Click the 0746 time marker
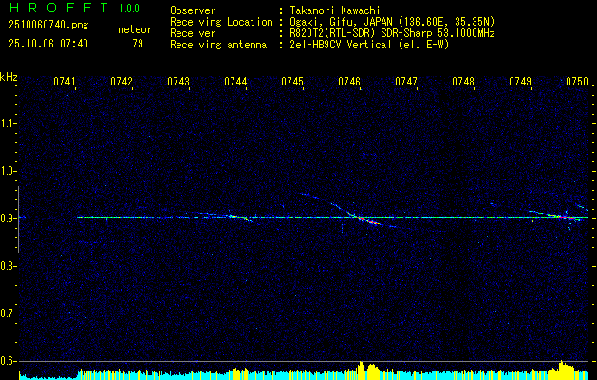The width and height of the screenshot is (597, 380). pos(349,82)
